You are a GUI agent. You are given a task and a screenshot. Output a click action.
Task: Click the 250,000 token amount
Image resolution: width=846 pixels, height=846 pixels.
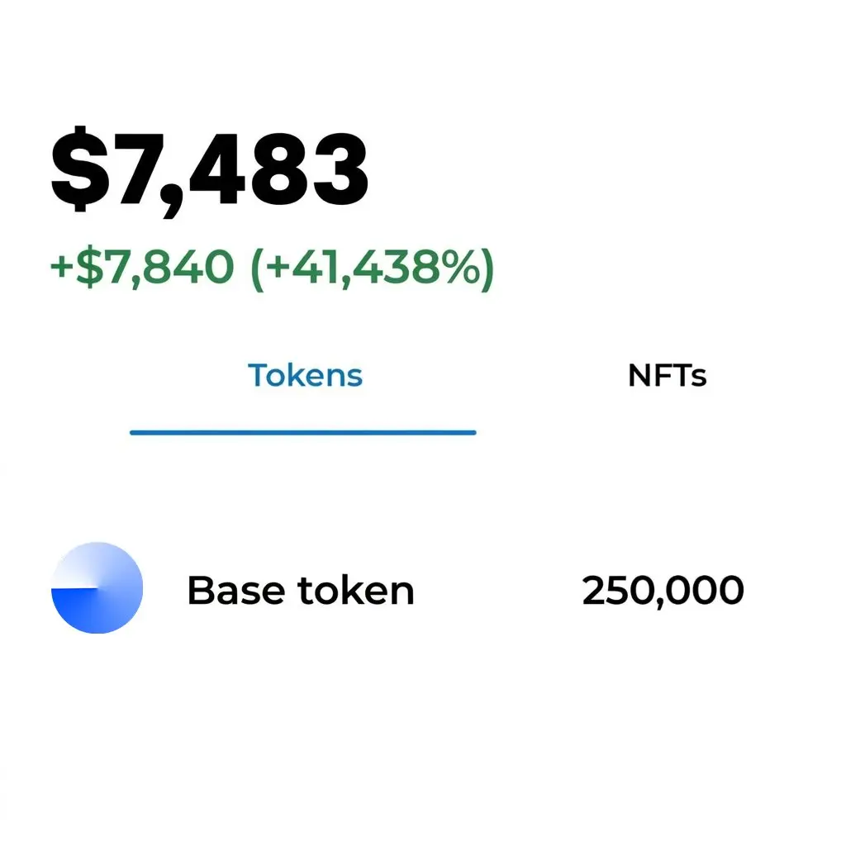click(x=663, y=591)
